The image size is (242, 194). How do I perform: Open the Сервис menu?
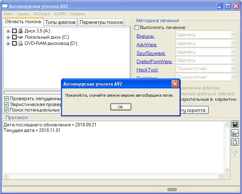23,14
